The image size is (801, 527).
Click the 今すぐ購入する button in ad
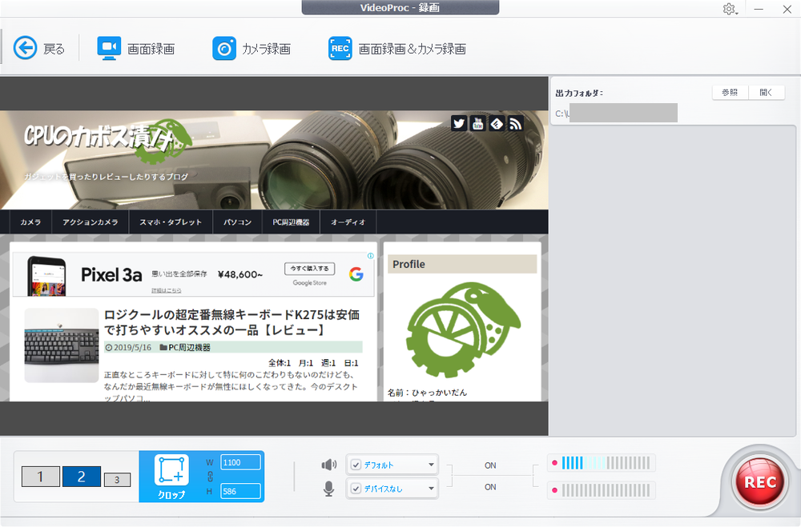(309, 269)
